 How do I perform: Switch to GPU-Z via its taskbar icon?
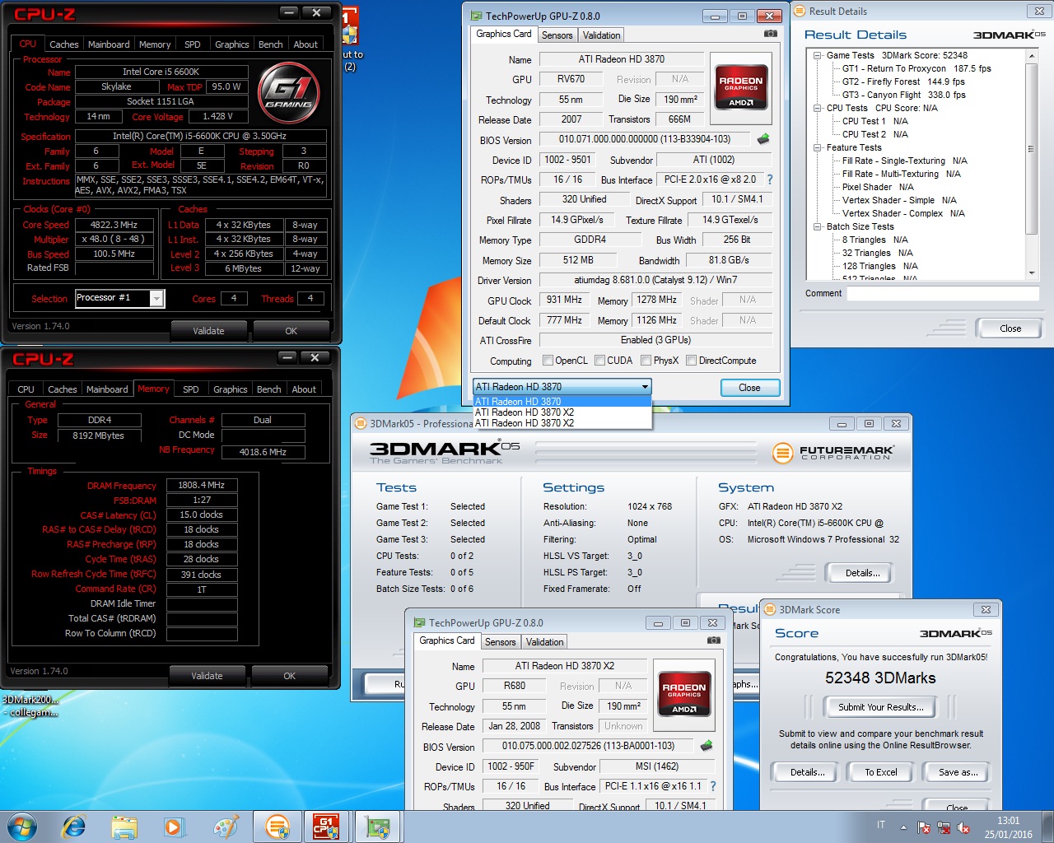378,827
